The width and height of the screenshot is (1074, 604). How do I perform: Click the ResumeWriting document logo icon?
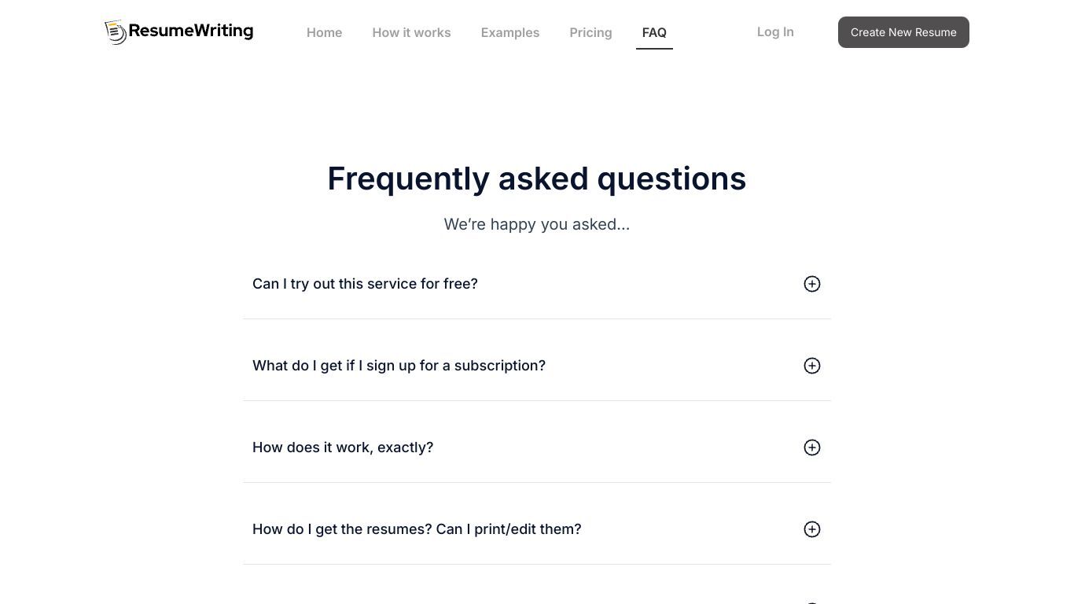pos(116,32)
